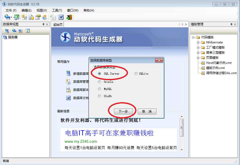Click the 取消 button in dialog
Screen dimensions: 240x165
(147, 111)
